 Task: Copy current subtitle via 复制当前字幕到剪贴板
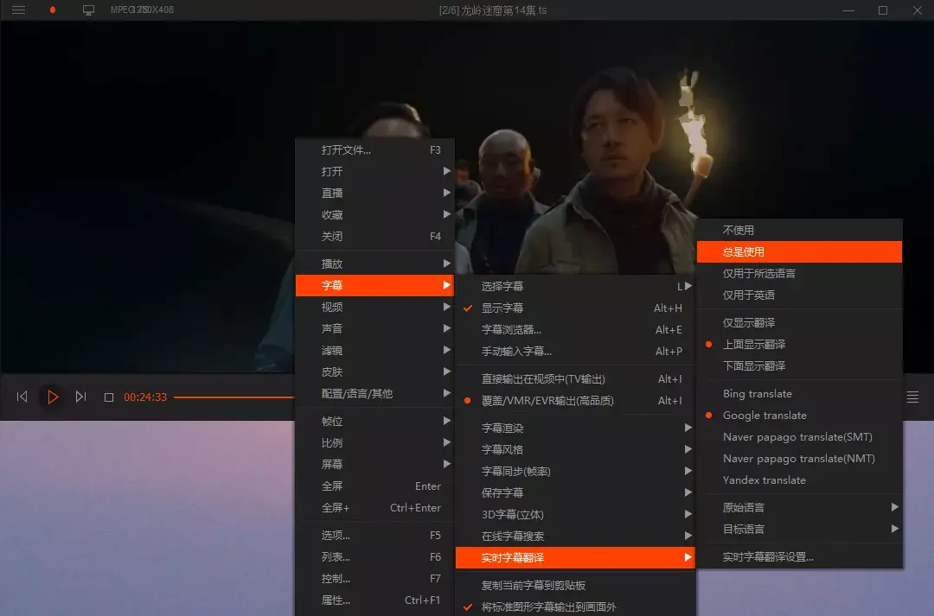click(536, 585)
